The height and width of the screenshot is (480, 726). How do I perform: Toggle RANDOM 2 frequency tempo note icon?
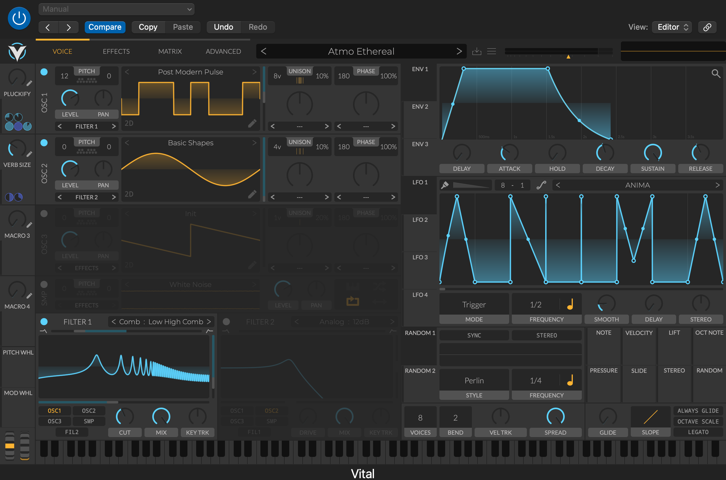click(570, 380)
